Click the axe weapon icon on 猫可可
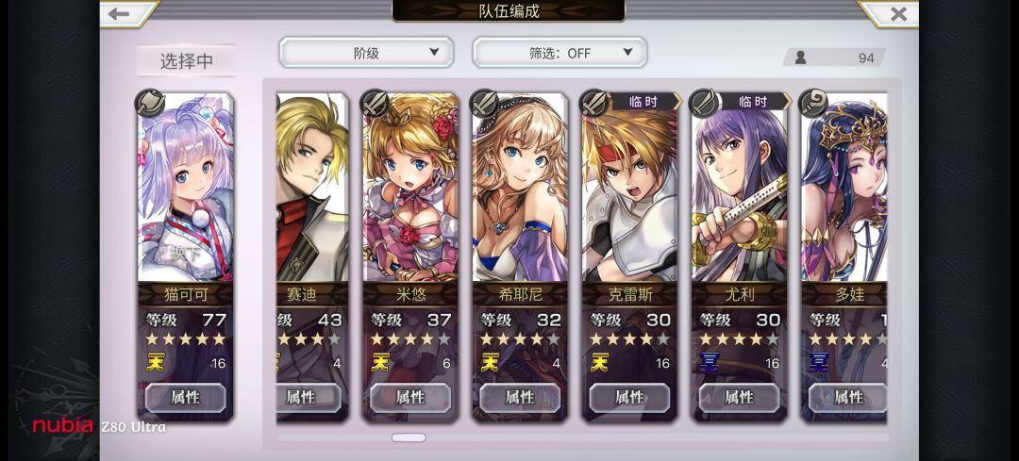Image resolution: width=1019 pixels, height=461 pixels. click(x=149, y=103)
